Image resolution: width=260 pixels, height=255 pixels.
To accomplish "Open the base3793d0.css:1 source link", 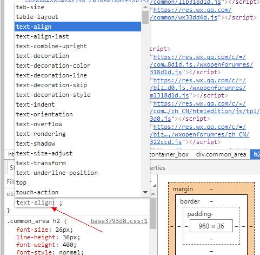I will point(119,221).
